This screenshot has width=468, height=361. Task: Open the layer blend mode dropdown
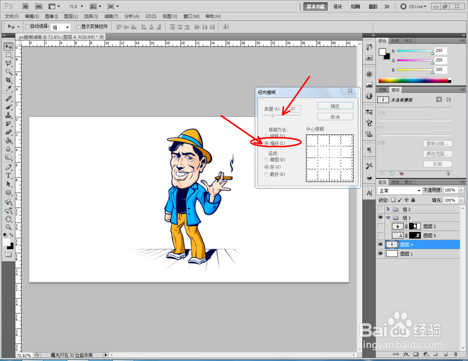click(399, 191)
